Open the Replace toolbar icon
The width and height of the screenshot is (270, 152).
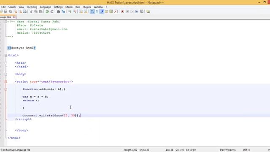click(x=63, y=11)
